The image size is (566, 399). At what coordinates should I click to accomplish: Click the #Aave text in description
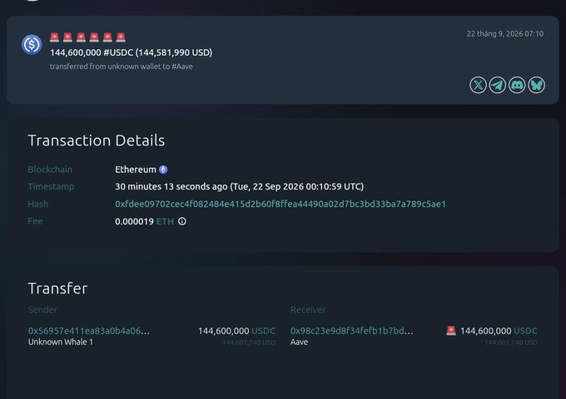182,66
